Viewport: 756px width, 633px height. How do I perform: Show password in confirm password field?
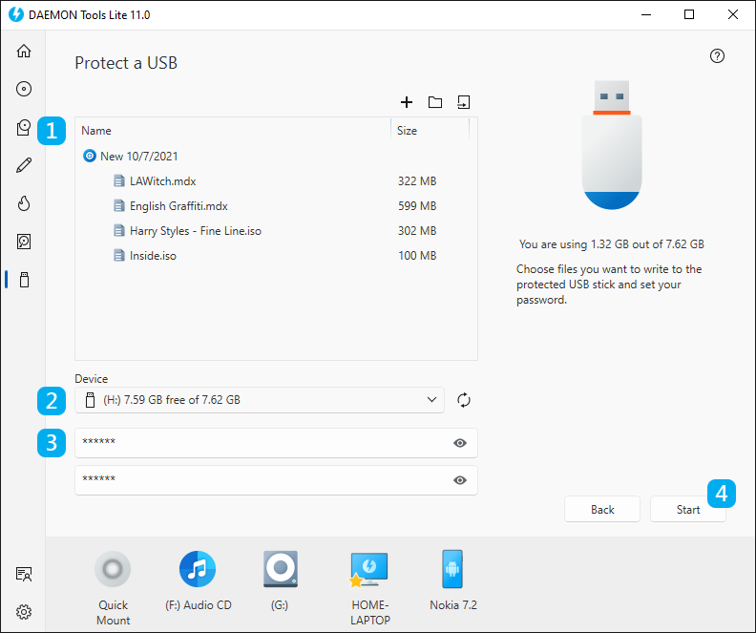(460, 480)
